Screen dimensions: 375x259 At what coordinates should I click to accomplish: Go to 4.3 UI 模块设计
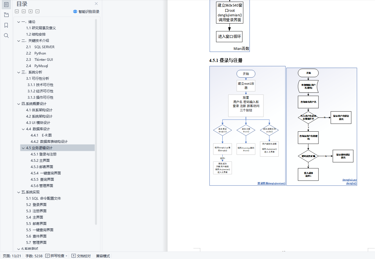(x=38, y=123)
